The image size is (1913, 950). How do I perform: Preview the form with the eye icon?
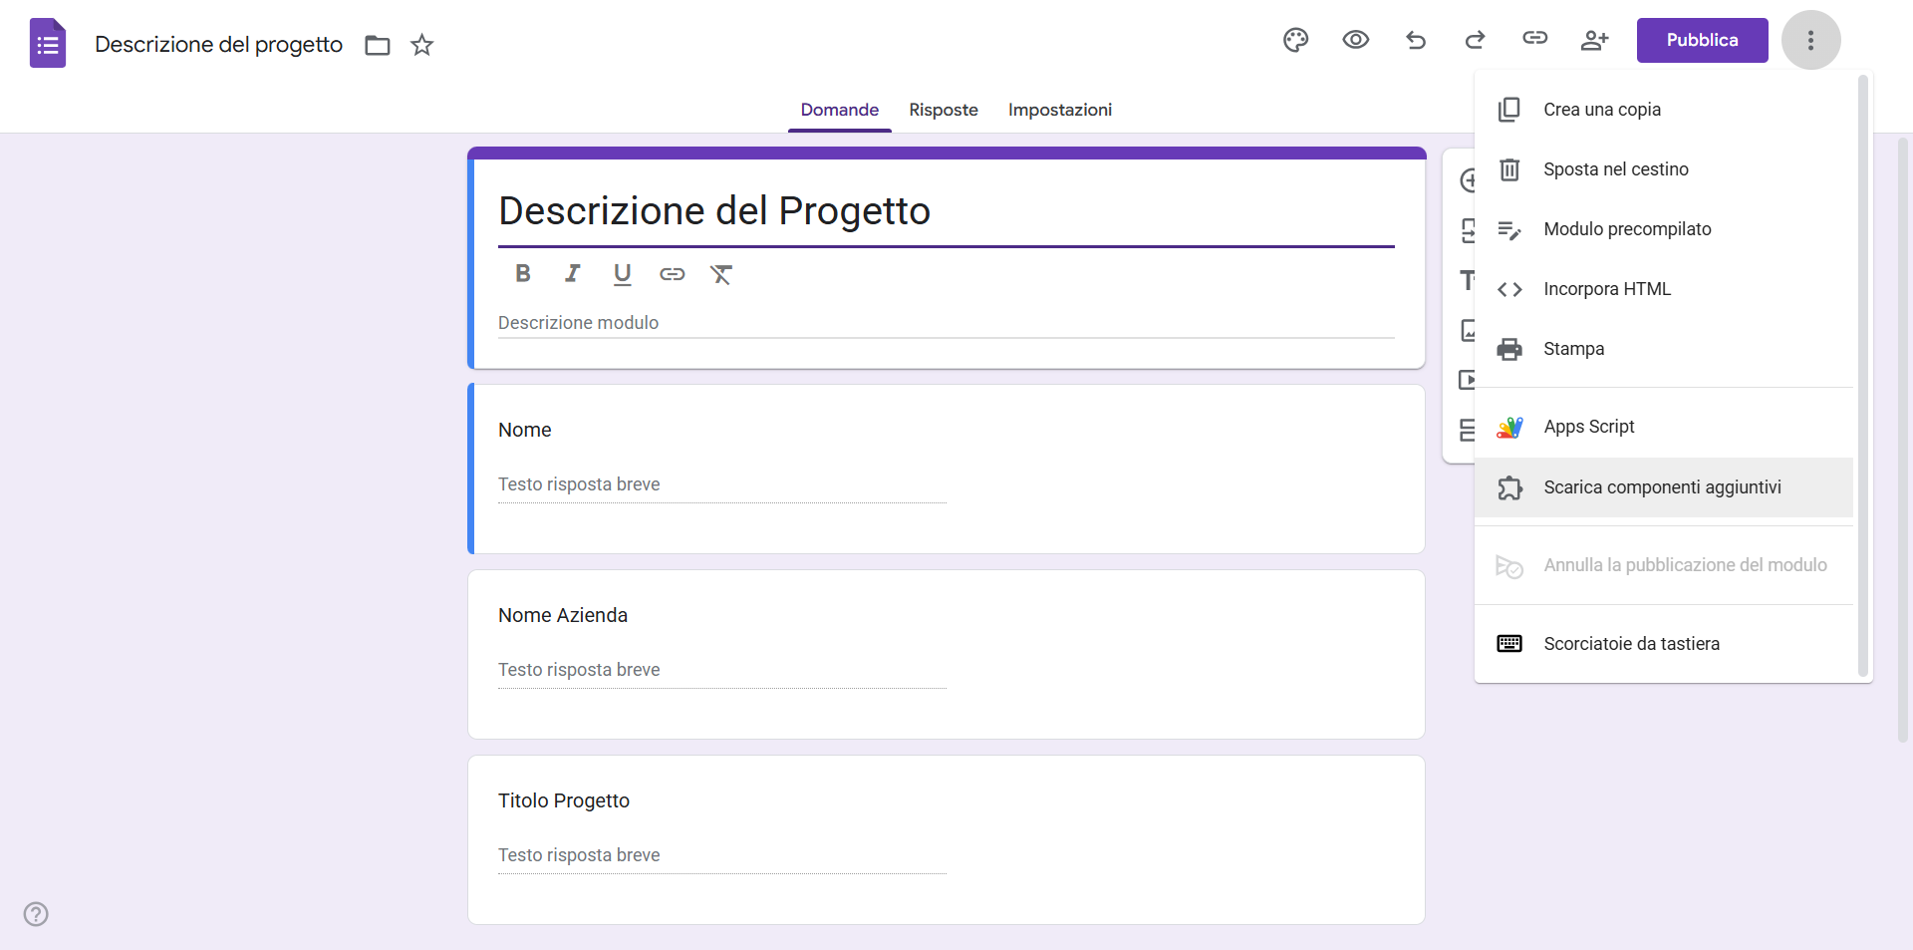(x=1355, y=40)
